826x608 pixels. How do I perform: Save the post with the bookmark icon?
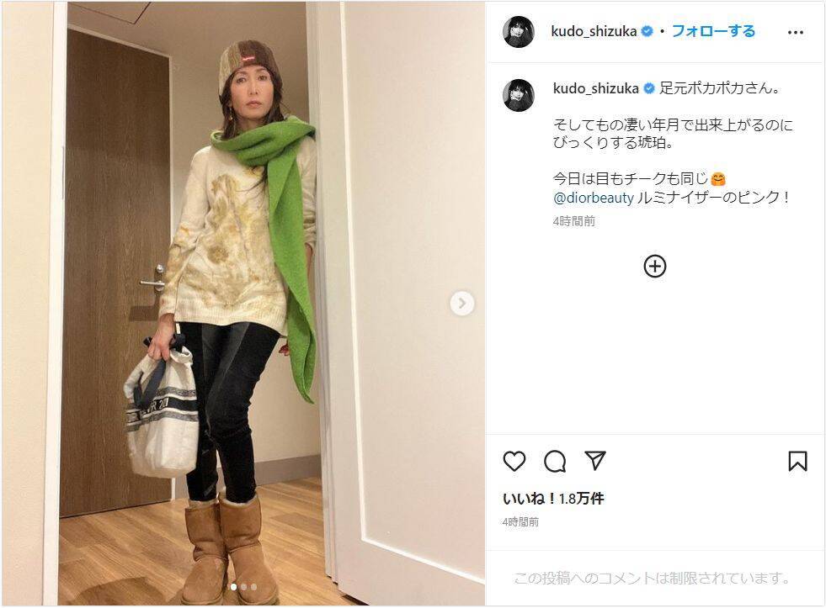pos(797,462)
